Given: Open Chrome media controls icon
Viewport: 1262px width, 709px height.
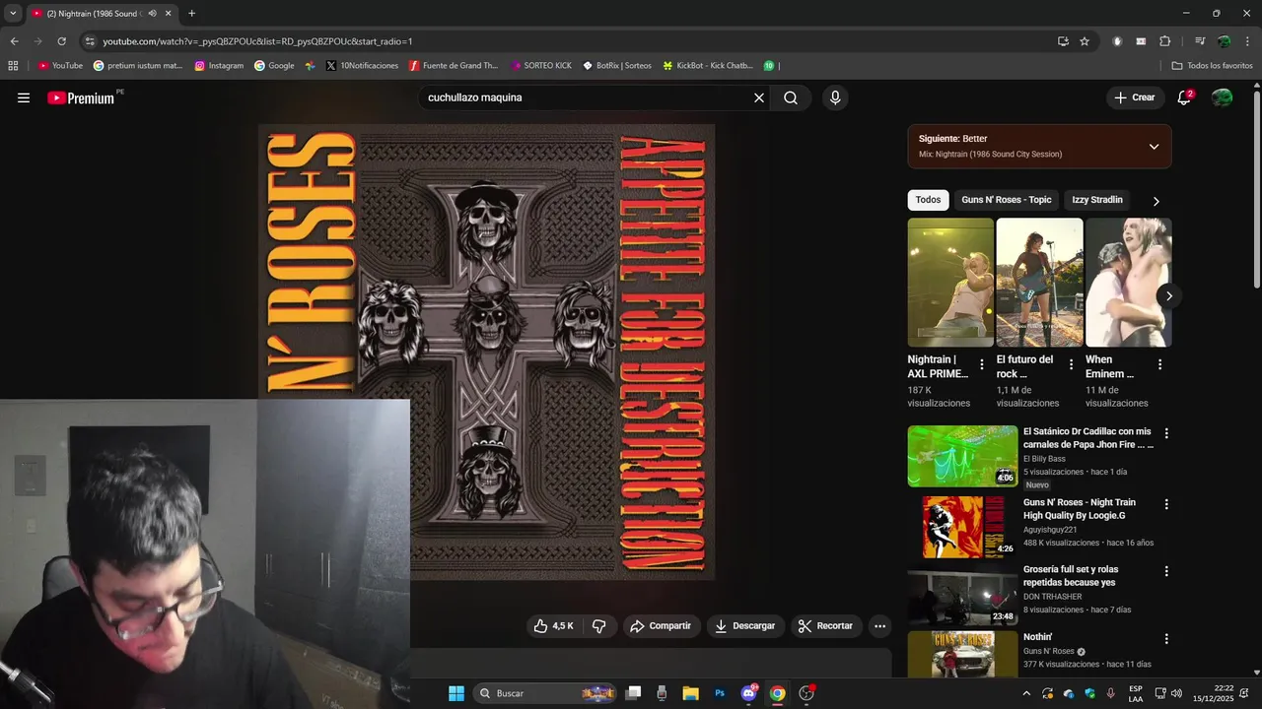Looking at the screenshot, I should coord(1199,41).
